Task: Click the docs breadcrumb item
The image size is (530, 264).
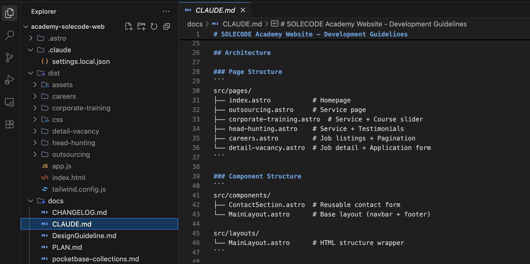Action: point(195,24)
